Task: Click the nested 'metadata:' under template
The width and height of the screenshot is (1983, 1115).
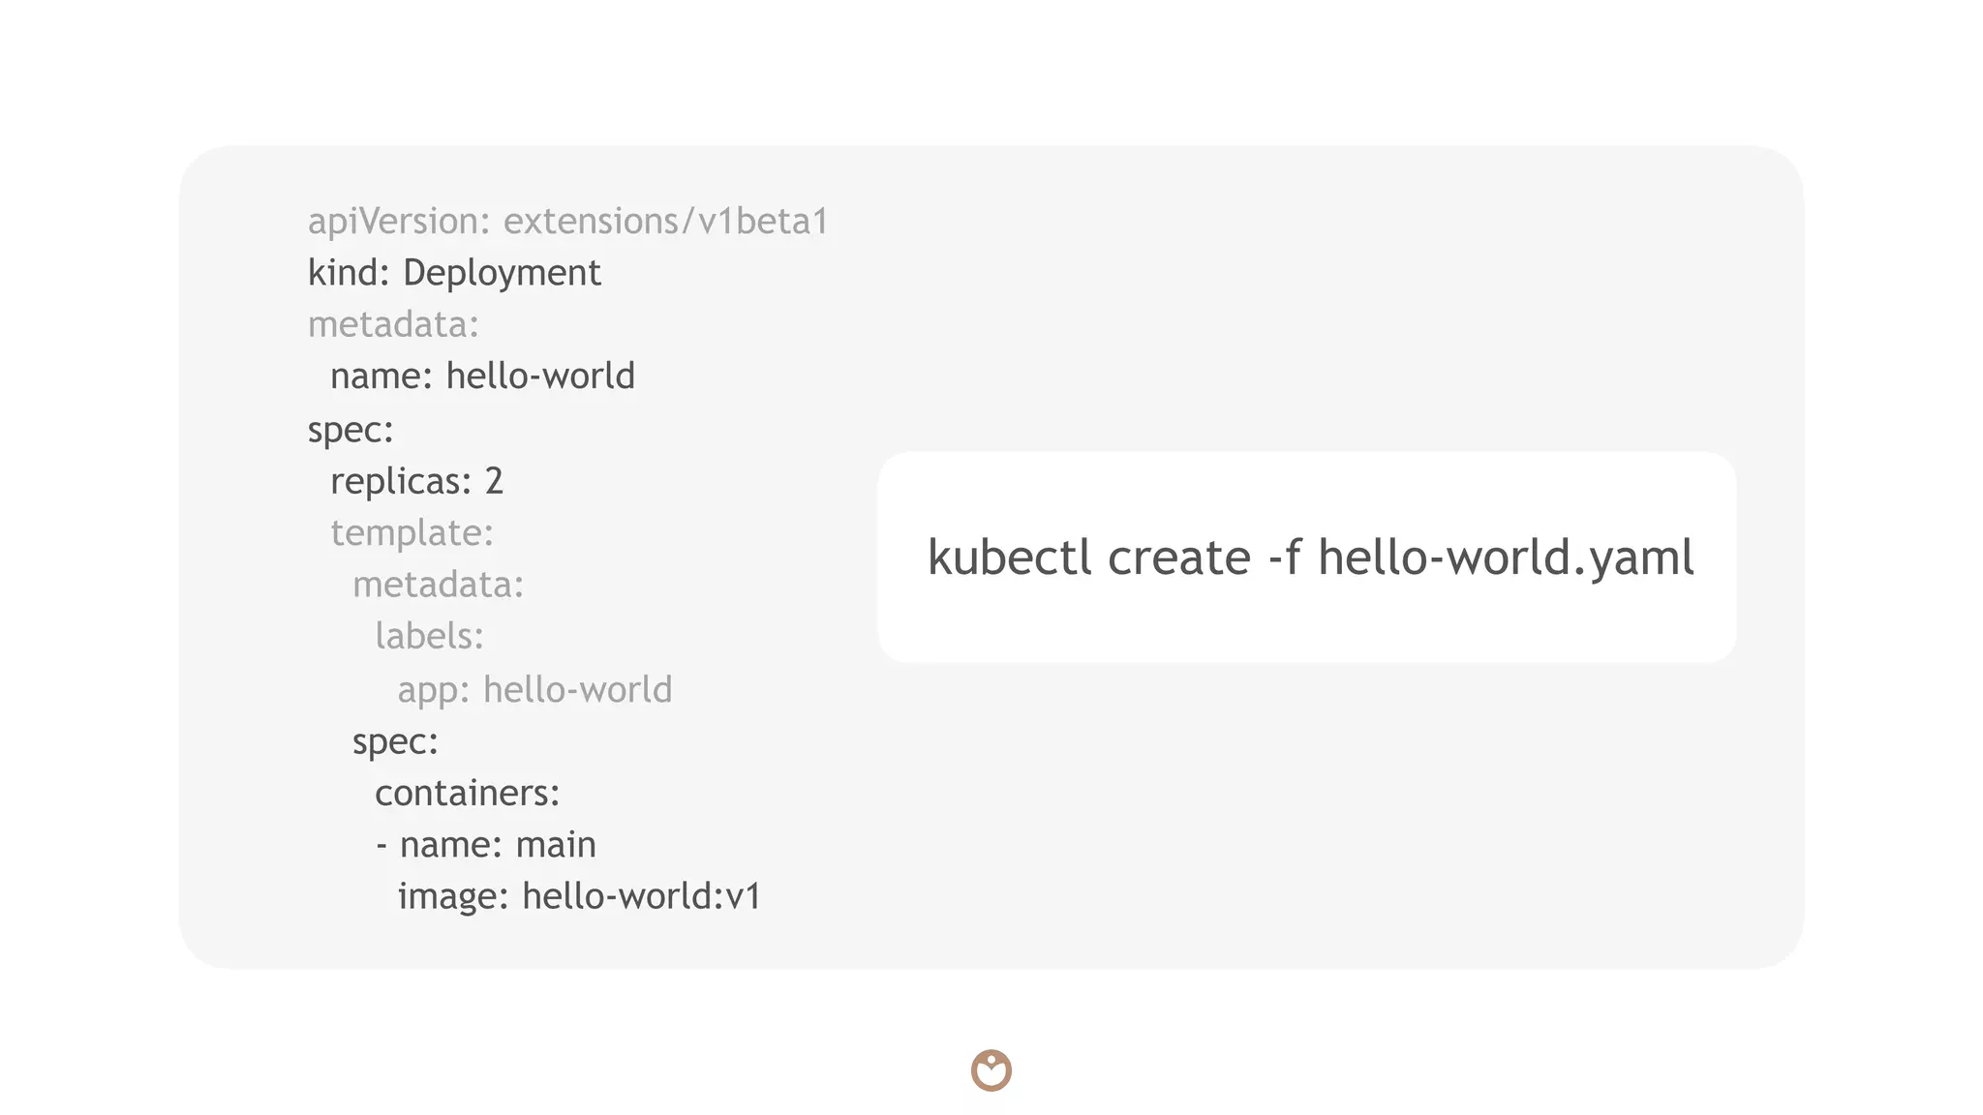Action: 438,585
